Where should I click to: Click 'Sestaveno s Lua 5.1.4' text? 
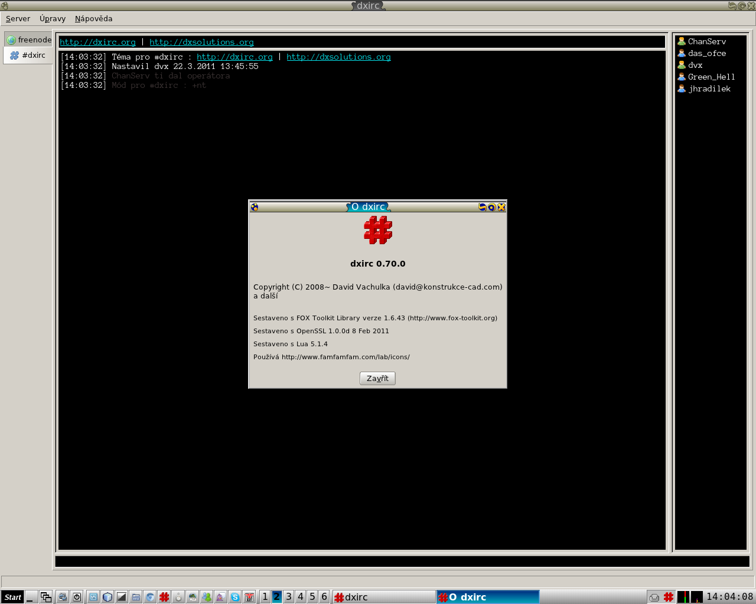coord(291,344)
